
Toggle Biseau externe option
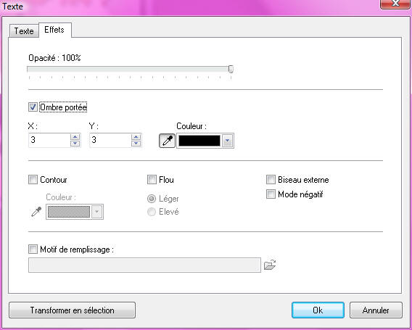tap(271, 180)
